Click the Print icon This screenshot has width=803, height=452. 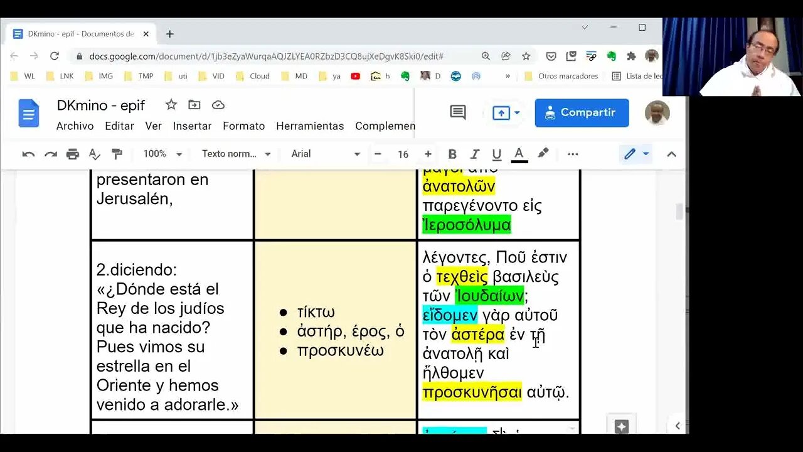pyautogui.click(x=73, y=154)
